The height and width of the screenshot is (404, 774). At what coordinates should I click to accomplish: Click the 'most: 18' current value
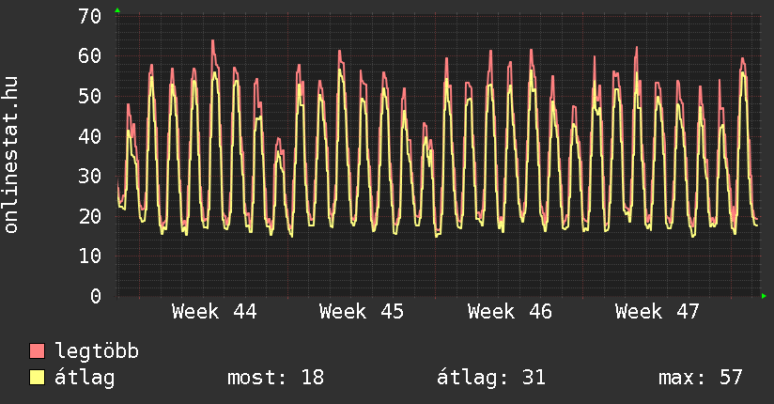[275, 378]
